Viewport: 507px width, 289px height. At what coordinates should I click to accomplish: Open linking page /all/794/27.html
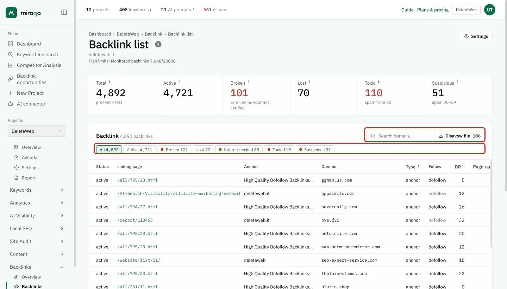137,207
